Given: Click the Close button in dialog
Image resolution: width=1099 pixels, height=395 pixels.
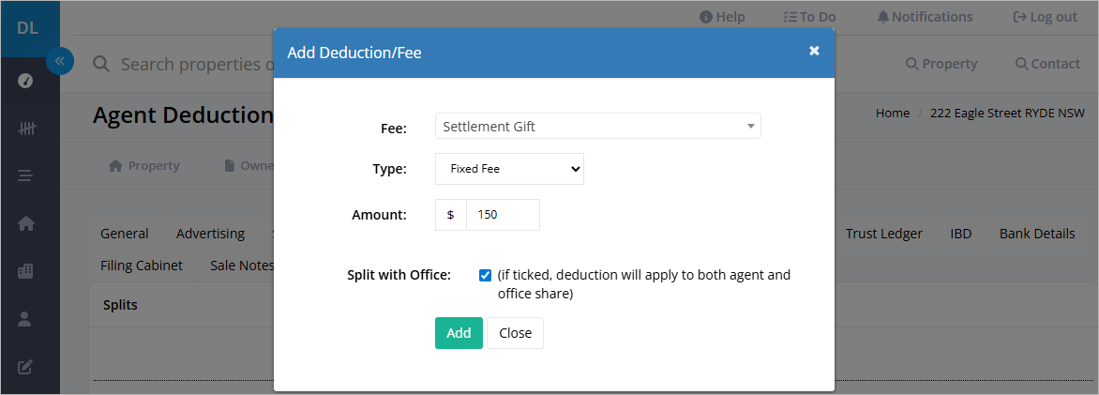Looking at the screenshot, I should click(515, 333).
